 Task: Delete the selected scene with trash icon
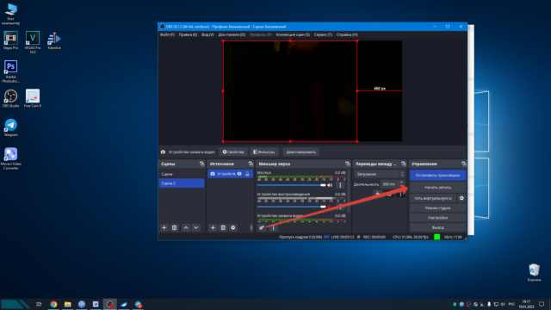[174, 227]
